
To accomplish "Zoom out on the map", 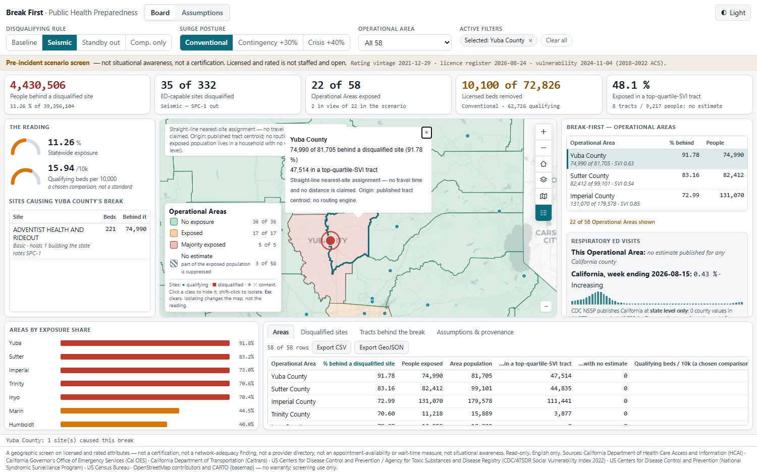I will [x=543, y=148].
